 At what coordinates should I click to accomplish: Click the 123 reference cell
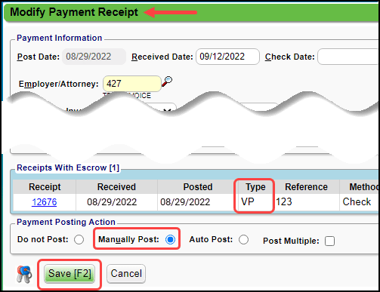click(x=306, y=202)
